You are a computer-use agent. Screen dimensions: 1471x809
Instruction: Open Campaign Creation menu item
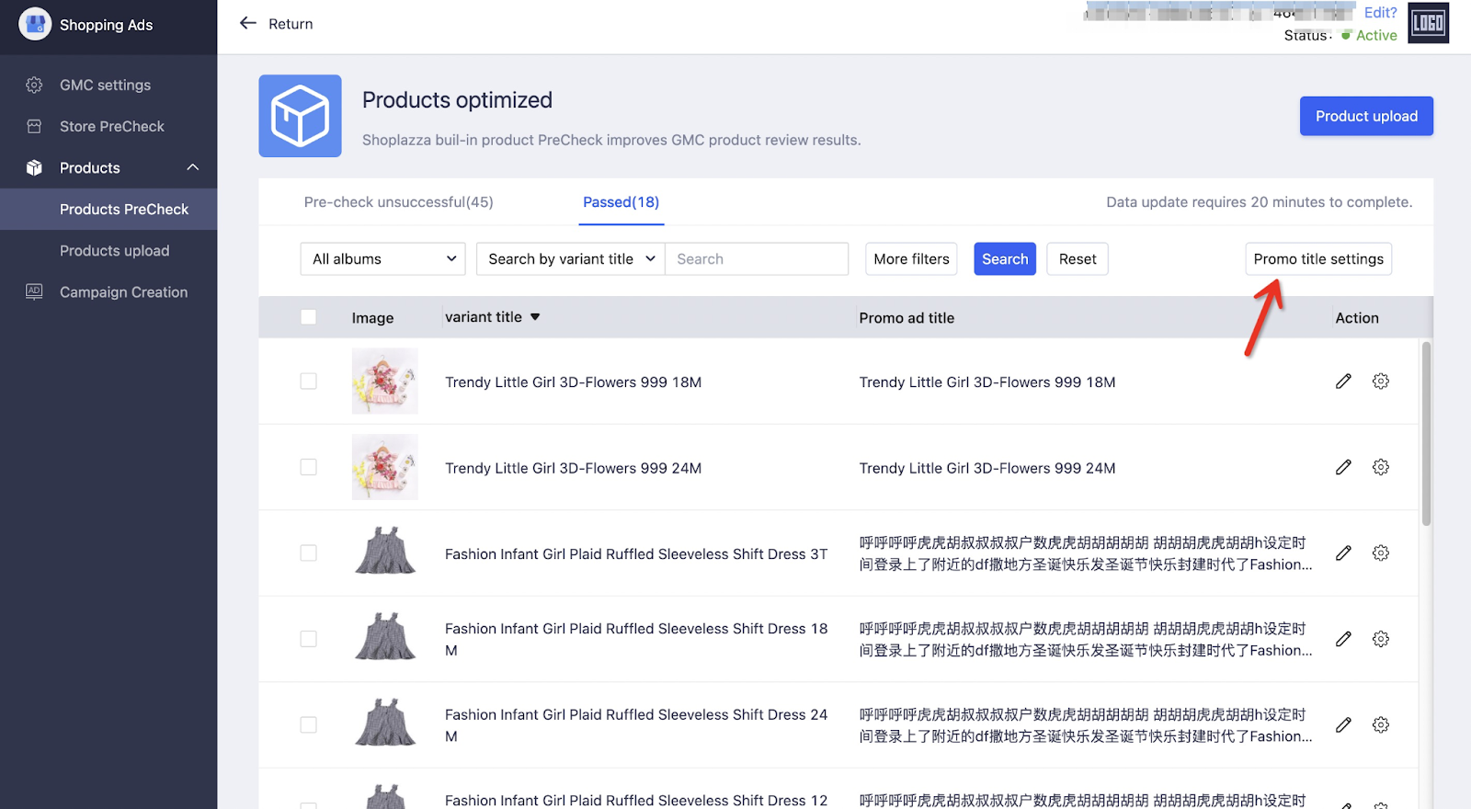tap(108, 291)
